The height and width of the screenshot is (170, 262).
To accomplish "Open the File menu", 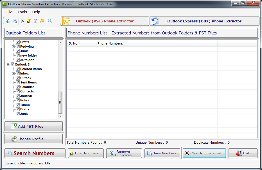I will coord(9,12).
